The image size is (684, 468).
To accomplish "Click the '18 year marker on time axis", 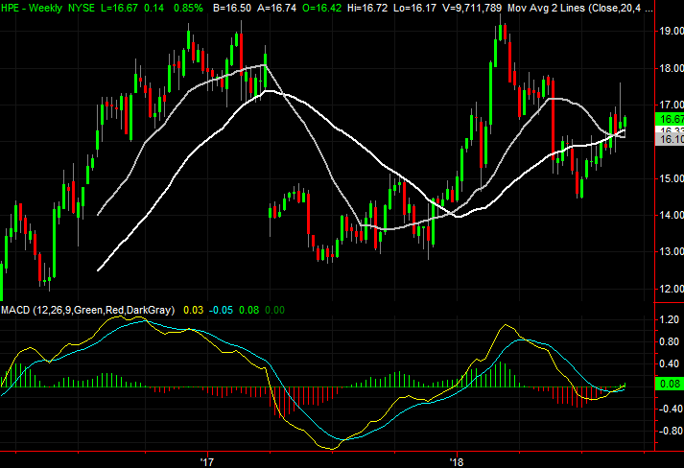I will [x=457, y=459].
